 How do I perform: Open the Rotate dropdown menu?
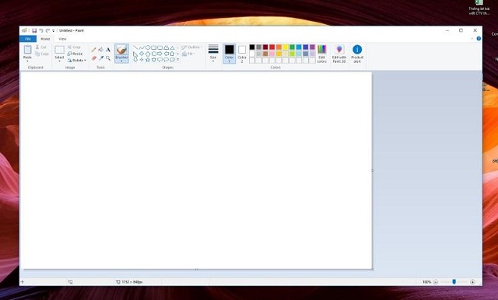[x=76, y=61]
